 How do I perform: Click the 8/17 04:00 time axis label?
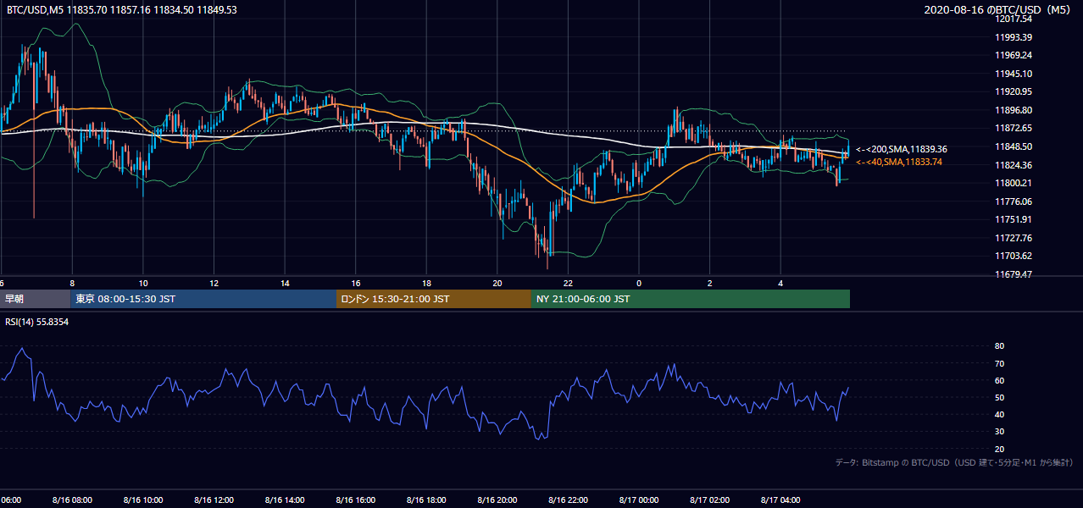tap(780, 500)
